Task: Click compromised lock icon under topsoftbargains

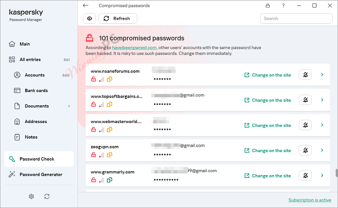Action: tap(93, 104)
